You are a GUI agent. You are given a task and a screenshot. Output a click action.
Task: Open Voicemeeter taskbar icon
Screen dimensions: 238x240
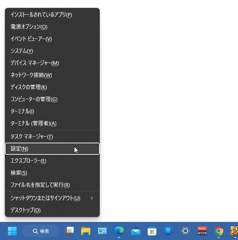(202, 231)
